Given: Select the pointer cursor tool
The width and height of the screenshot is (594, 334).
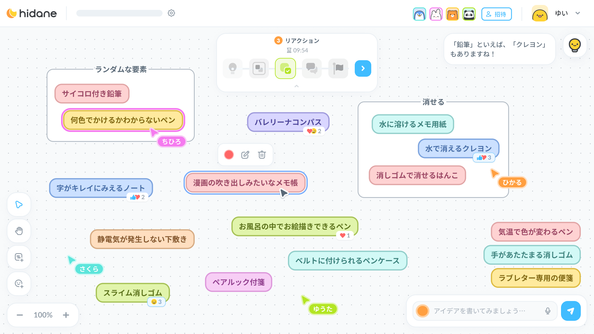Looking at the screenshot, I should [19, 205].
